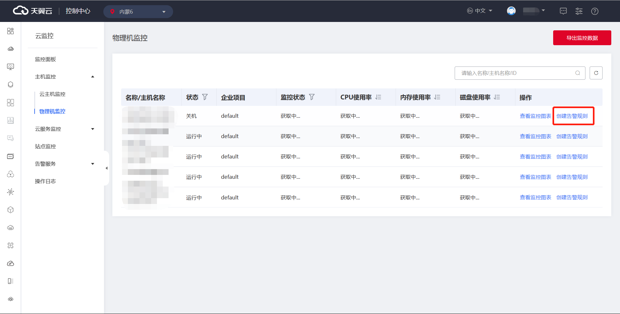The height and width of the screenshot is (314, 620).
Task: Click 查看监控图表 for the 关机 host row
Action: click(x=535, y=116)
